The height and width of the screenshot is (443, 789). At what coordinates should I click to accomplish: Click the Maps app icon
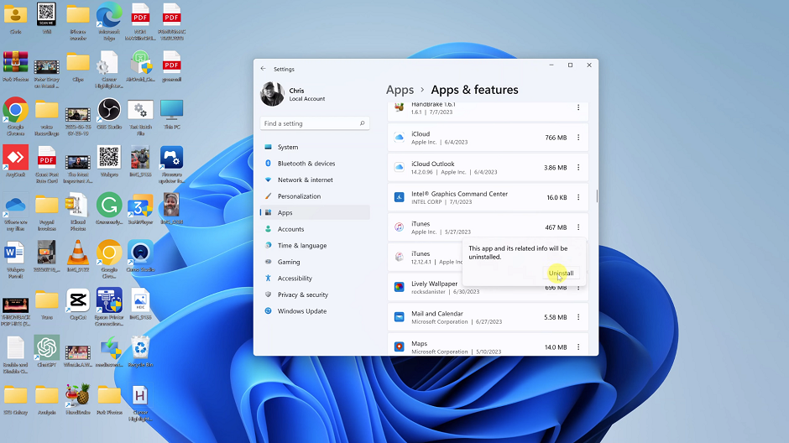[399, 347]
